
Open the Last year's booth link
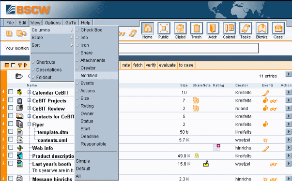pos(52,164)
